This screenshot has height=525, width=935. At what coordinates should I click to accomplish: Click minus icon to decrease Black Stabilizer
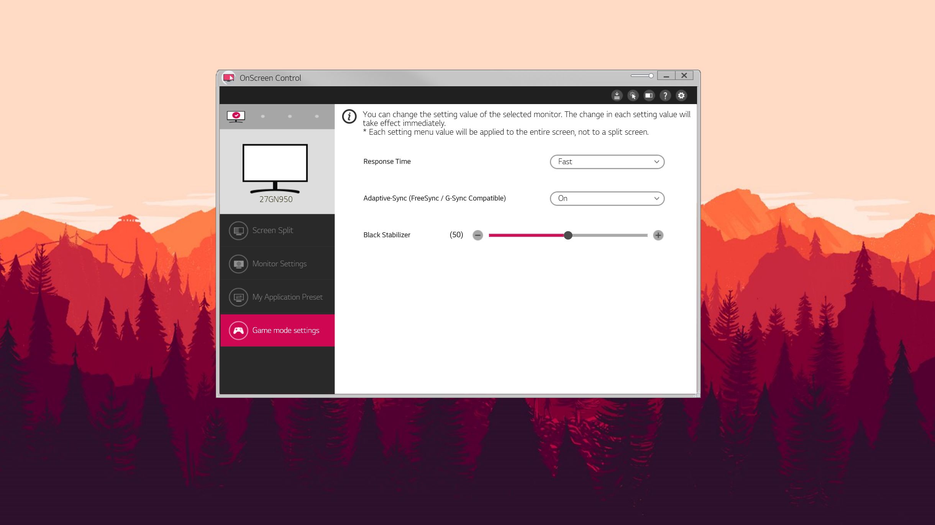(x=477, y=235)
